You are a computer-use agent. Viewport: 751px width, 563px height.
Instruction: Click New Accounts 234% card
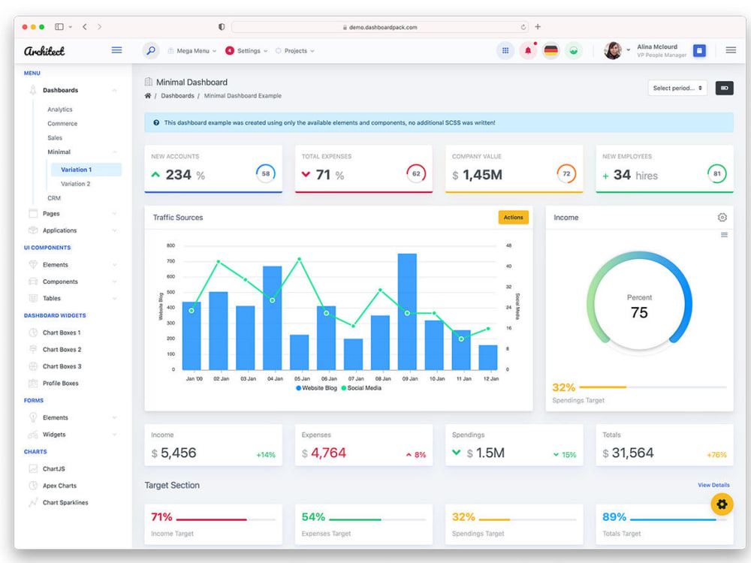coord(213,169)
